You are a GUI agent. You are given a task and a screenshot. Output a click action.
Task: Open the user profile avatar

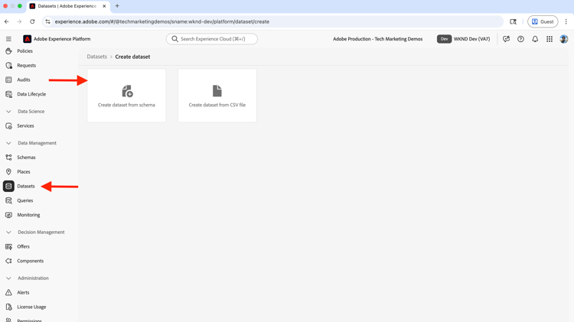[x=564, y=39]
